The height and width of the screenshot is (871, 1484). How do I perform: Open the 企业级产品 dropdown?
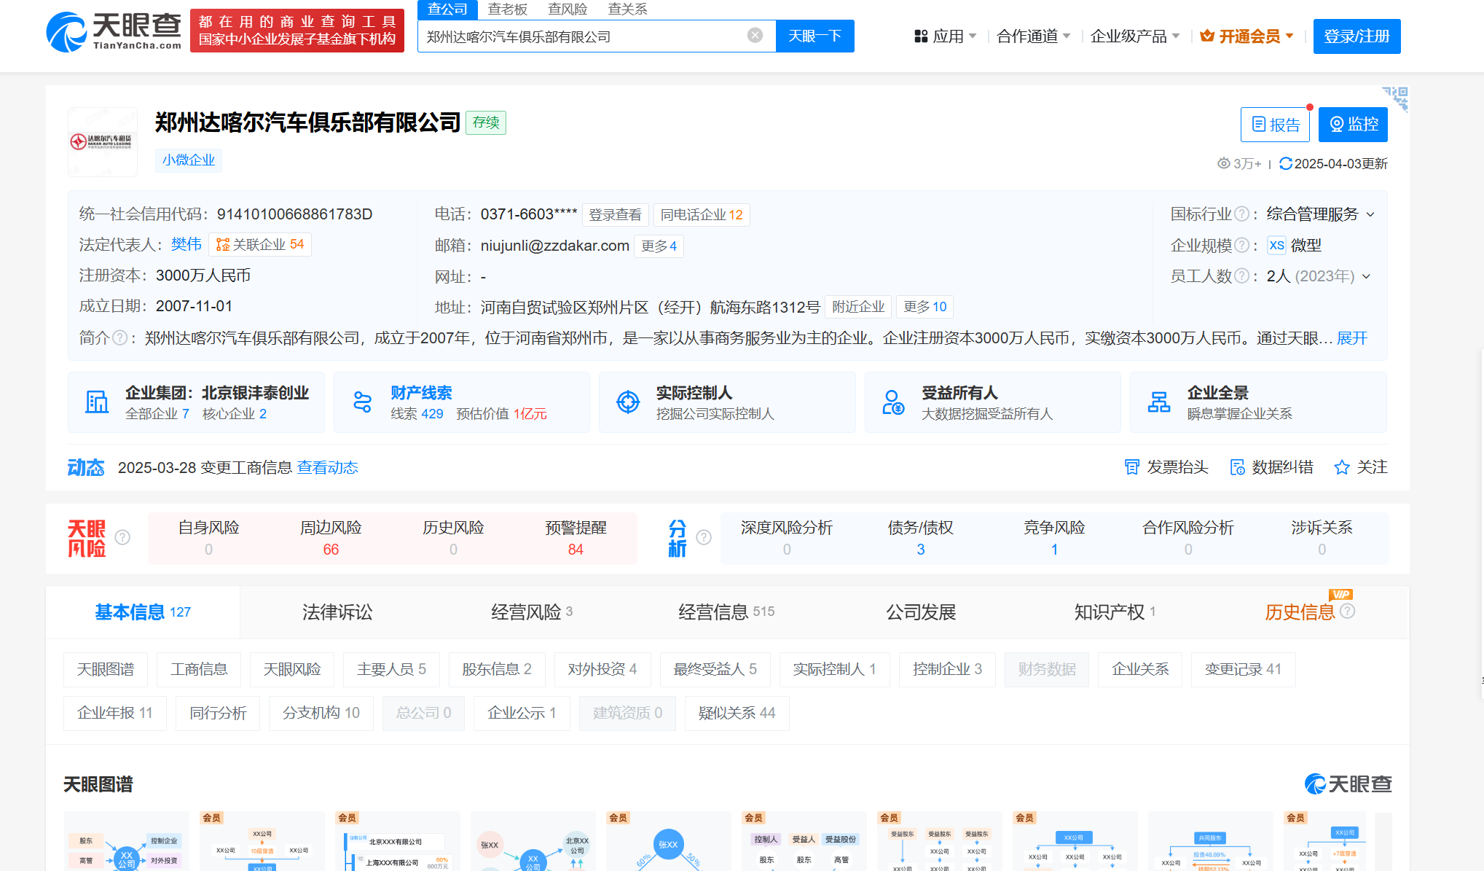point(1135,36)
